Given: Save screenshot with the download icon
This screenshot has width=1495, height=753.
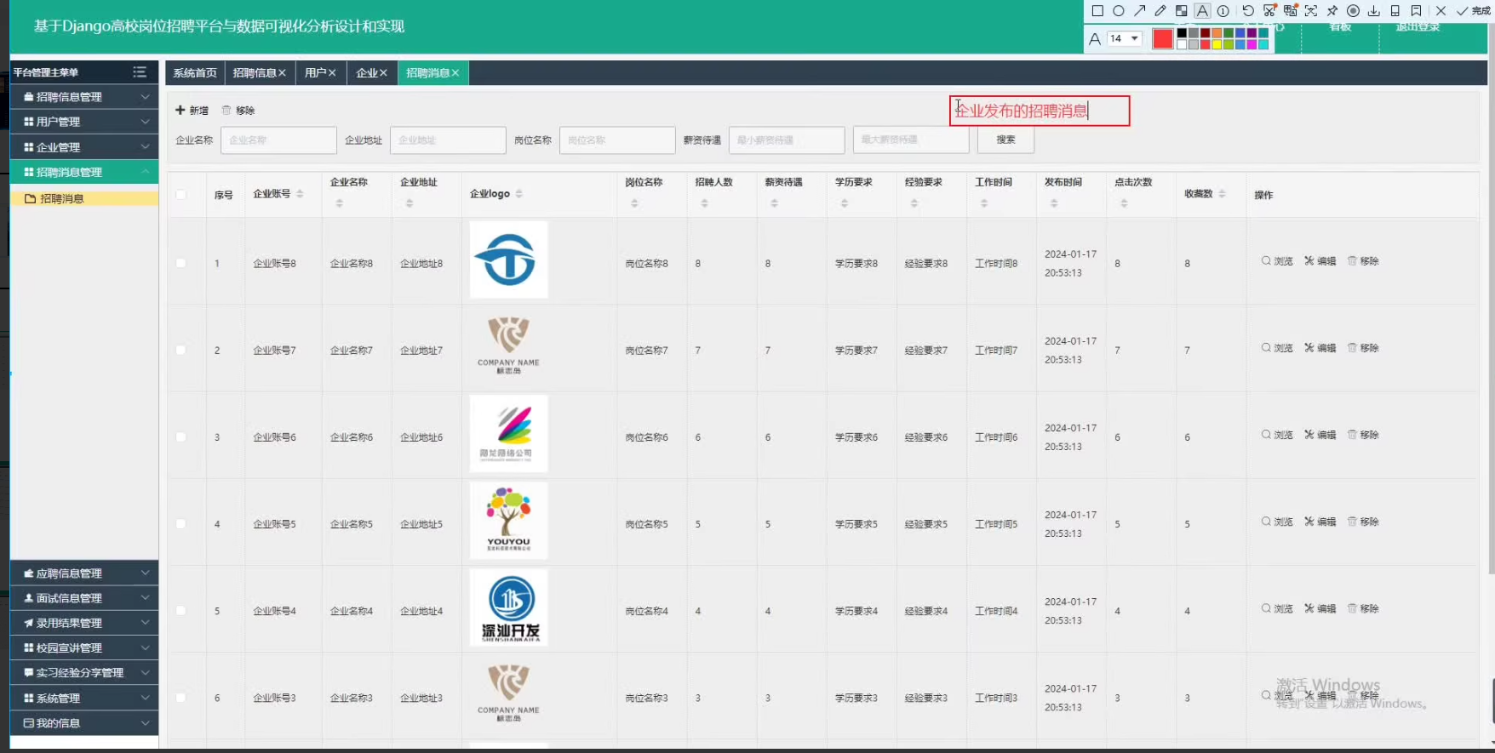Looking at the screenshot, I should (1373, 11).
